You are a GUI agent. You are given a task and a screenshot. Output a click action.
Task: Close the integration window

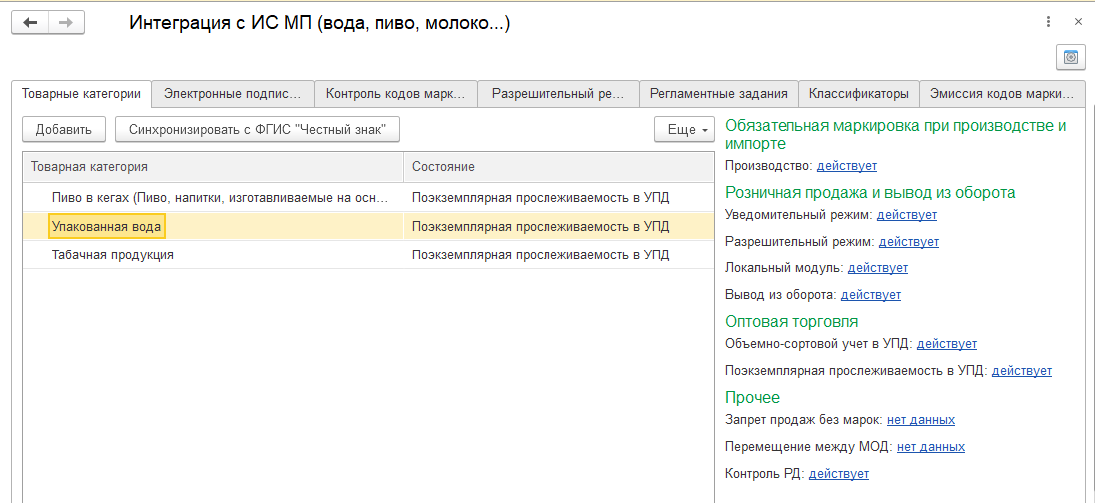click(x=1078, y=22)
